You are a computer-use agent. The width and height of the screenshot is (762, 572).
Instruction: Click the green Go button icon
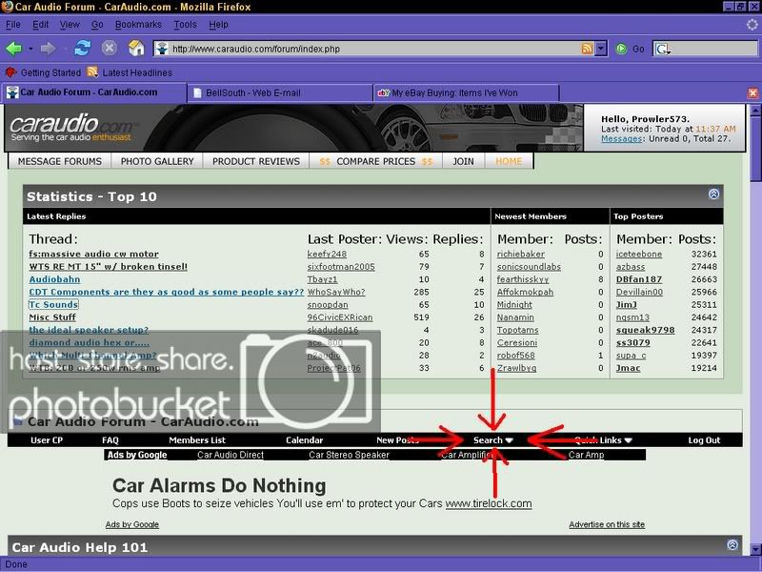[621, 49]
